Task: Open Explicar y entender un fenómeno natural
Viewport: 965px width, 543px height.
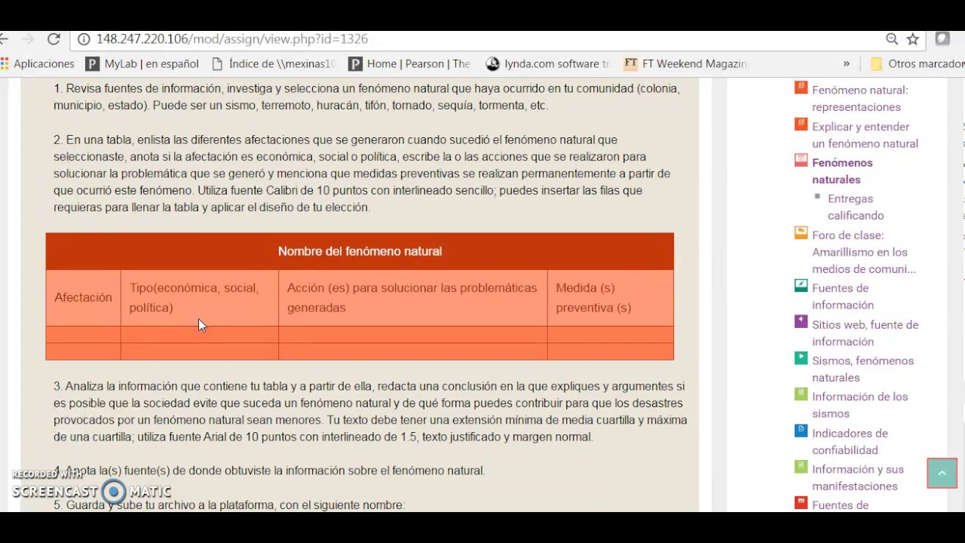Action: 865,135
